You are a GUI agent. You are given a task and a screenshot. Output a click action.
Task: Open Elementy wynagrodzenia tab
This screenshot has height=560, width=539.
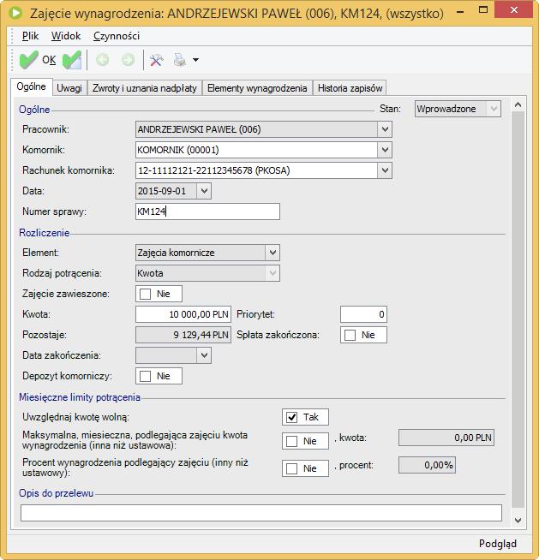(x=257, y=88)
